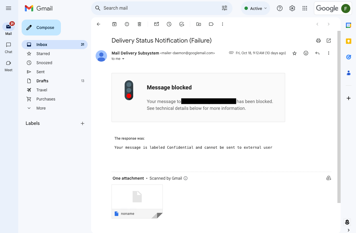This screenshot has width=356, height=233.
Task: Go to the newer email arrow
Action: [x=317, y=24]
